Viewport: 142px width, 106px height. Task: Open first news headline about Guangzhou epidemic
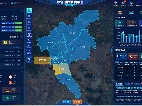[129, 88]
